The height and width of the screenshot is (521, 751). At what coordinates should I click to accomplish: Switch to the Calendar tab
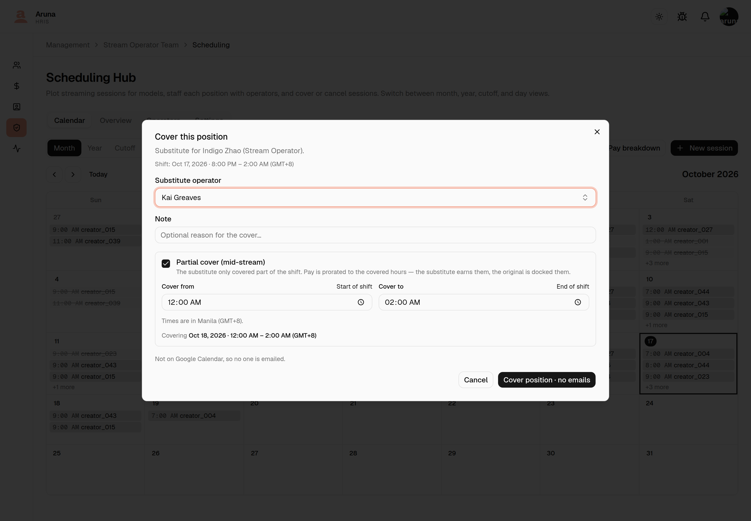pos(69,120)
